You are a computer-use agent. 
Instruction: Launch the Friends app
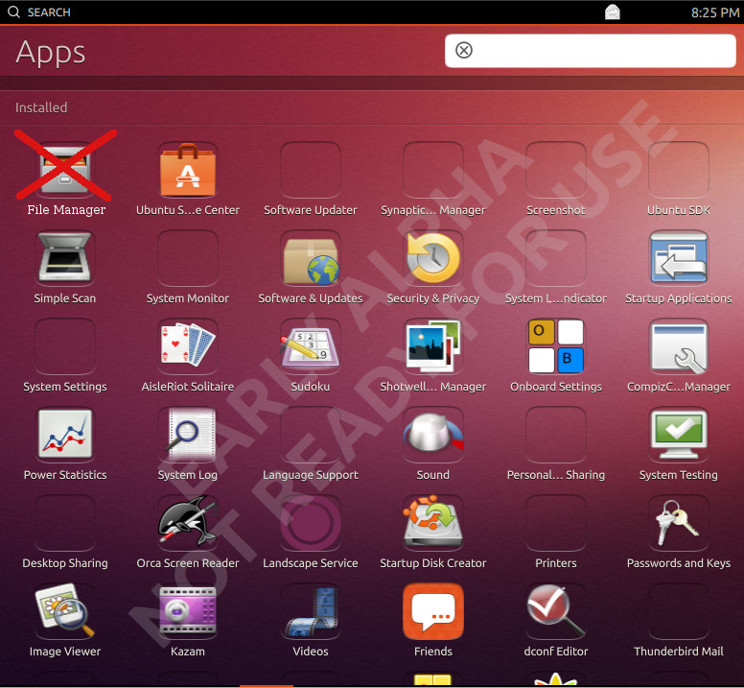click(433, 611)
